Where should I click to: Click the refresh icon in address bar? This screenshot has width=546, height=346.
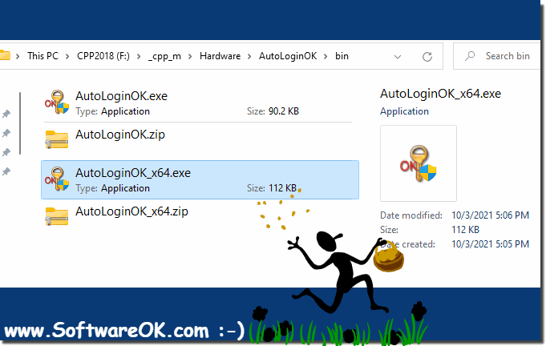[427, 56]
